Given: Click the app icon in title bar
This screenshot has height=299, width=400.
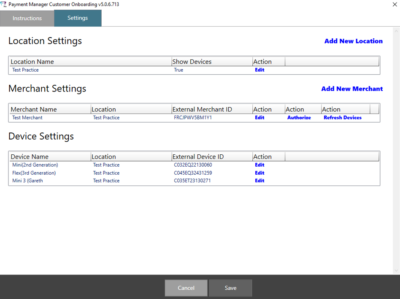Looking at the screenshot, I should [x=3, y=4].
